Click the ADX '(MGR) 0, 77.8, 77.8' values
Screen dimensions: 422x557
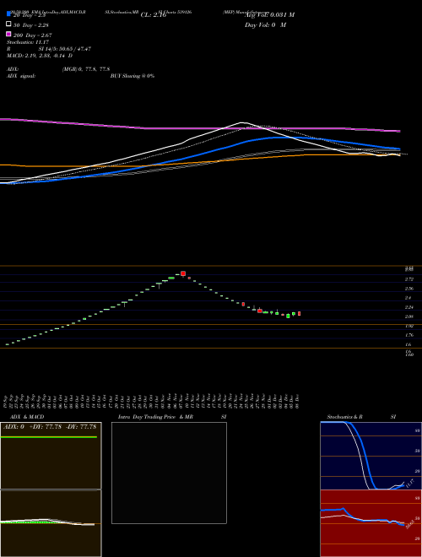(86, 69)
